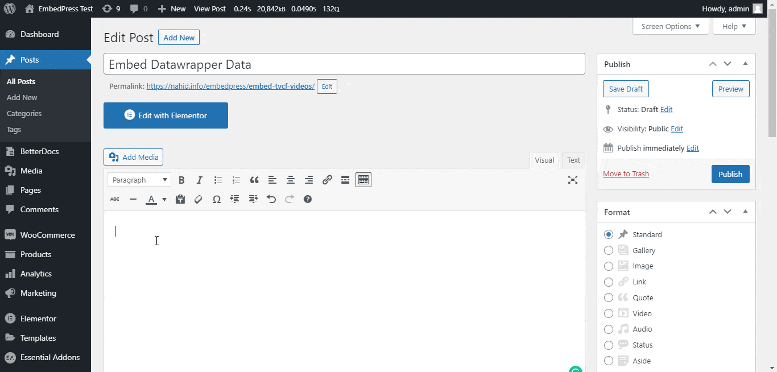The height and width of the screenshot is (372, 777).
Task: Click the post title input field
Action: (x=344, y=64)
